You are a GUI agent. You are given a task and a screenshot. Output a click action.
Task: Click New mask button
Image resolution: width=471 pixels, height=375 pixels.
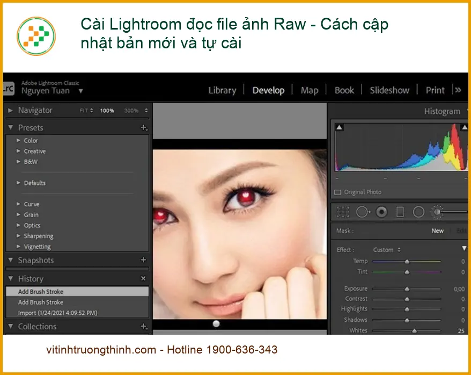[437, 230]
